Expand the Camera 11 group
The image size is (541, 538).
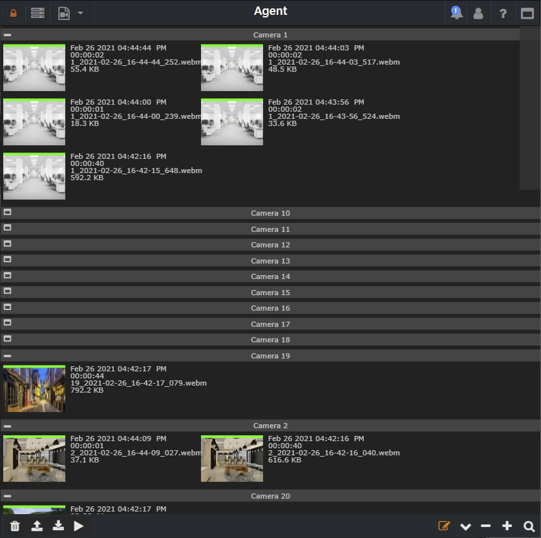(x=8, y=228)
